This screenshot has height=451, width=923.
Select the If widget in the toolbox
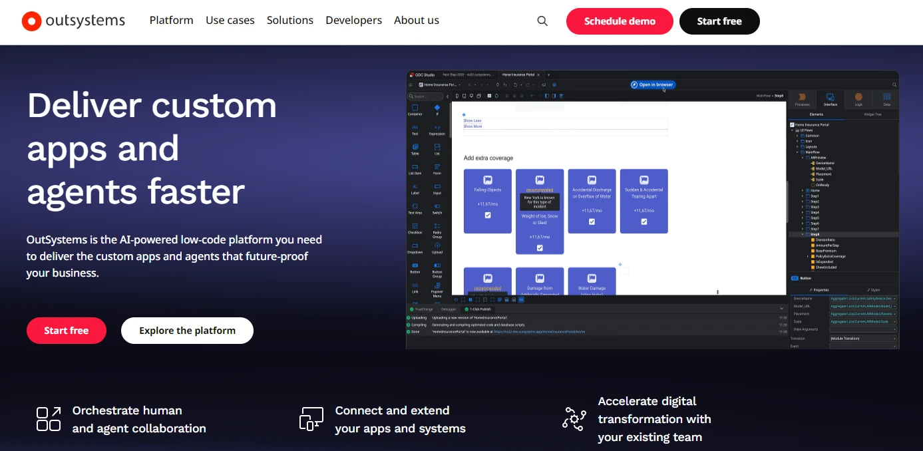437,110
